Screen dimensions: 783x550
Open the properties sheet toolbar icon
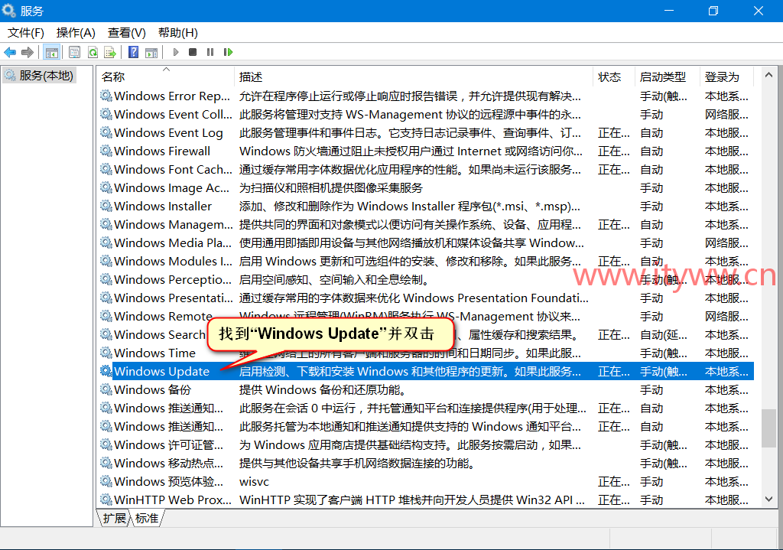(x=74, y=52)
